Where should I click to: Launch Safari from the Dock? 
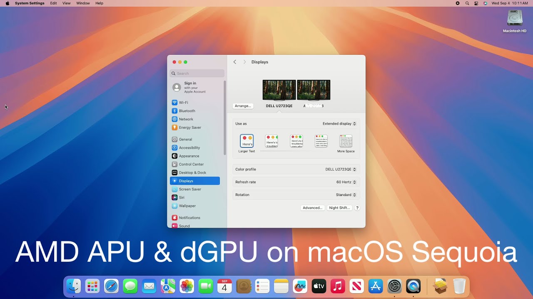click(111, 286)
